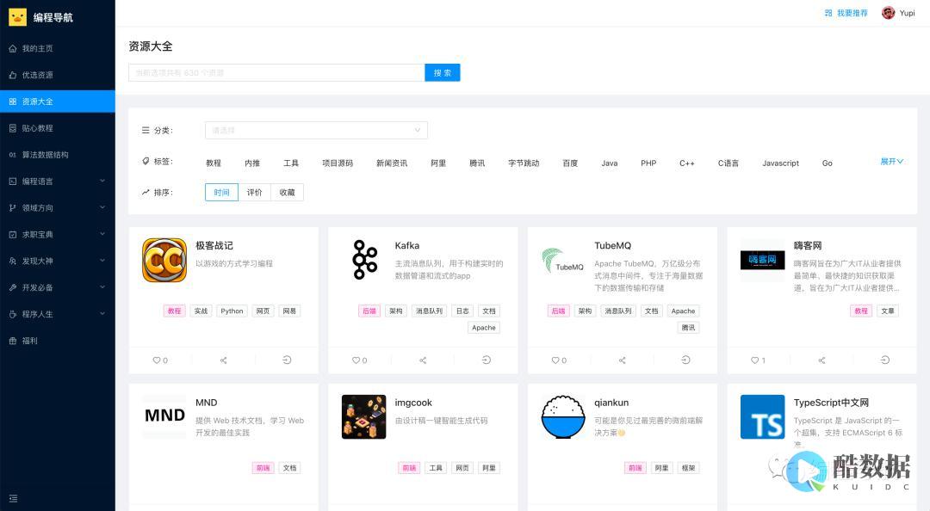Image resolution: width=930 pixels, height=511 pixels.
Task: Share the TubeMQ card
Action: (x=623, y=360)
